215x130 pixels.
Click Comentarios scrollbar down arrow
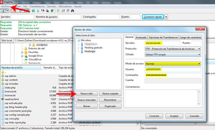[199, 104]
